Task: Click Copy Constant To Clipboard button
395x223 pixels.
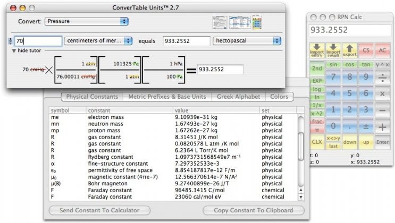Action: coord(254,210)
